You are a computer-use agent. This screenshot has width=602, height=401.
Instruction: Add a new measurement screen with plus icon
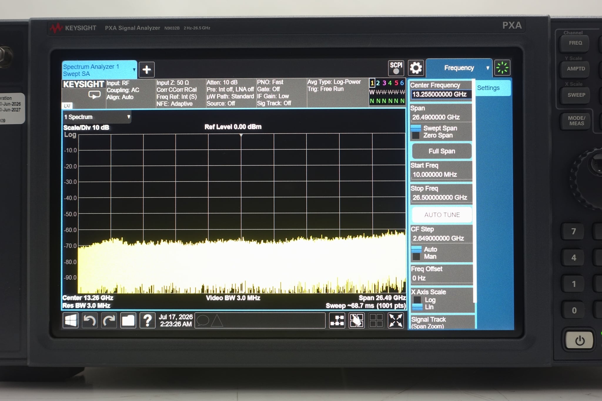point(146,70)
